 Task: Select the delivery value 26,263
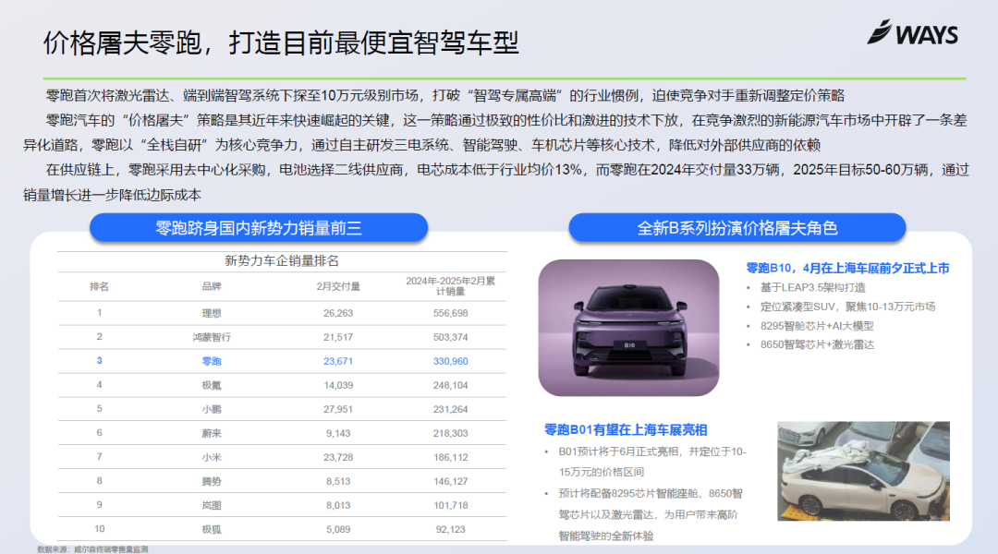(338, 313)
